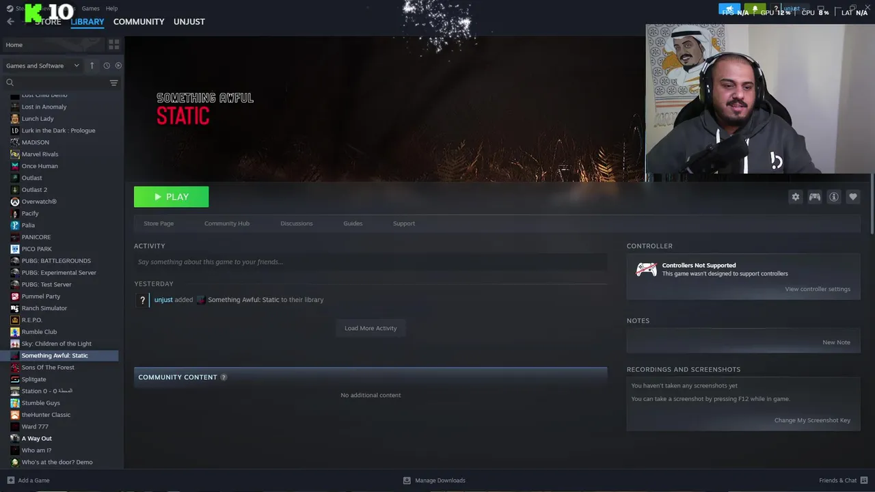Select MADiSON game icon
This screenshot has width=875, height=492.
pyautogui.click(x=15, y=142)
